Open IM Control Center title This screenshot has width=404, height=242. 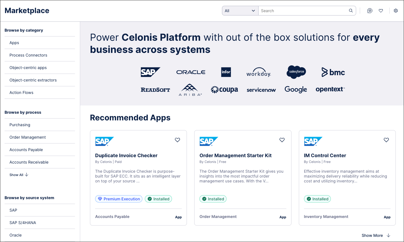(x=325, y=155)
